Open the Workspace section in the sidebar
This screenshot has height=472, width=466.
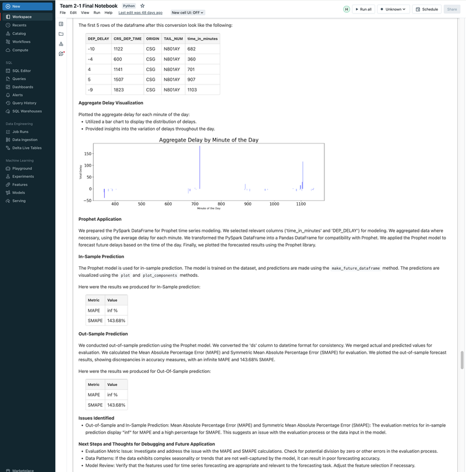point(21,16)
